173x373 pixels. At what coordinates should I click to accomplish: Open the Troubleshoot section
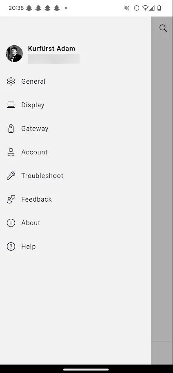75,175
